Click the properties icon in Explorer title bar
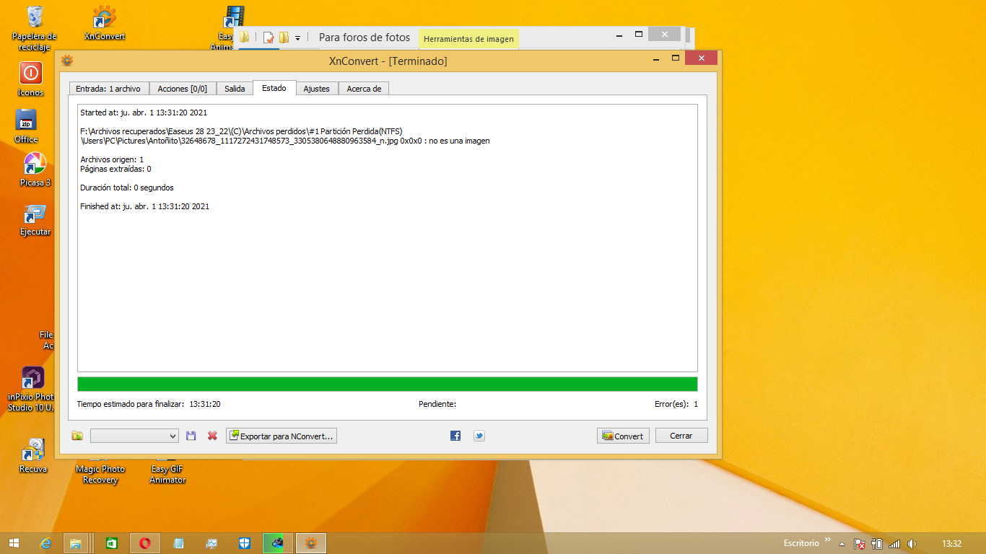This screenshot has height=554, width=986. tap(269, 38)
